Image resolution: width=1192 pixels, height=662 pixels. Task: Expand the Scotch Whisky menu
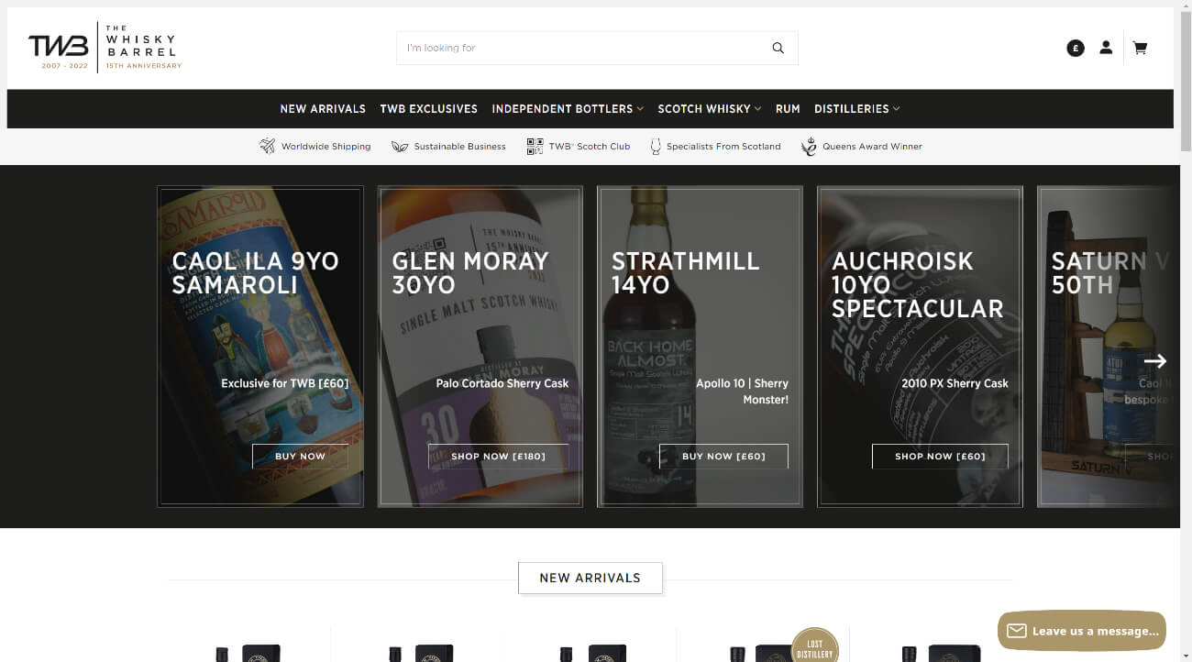[x=710, y=108]
